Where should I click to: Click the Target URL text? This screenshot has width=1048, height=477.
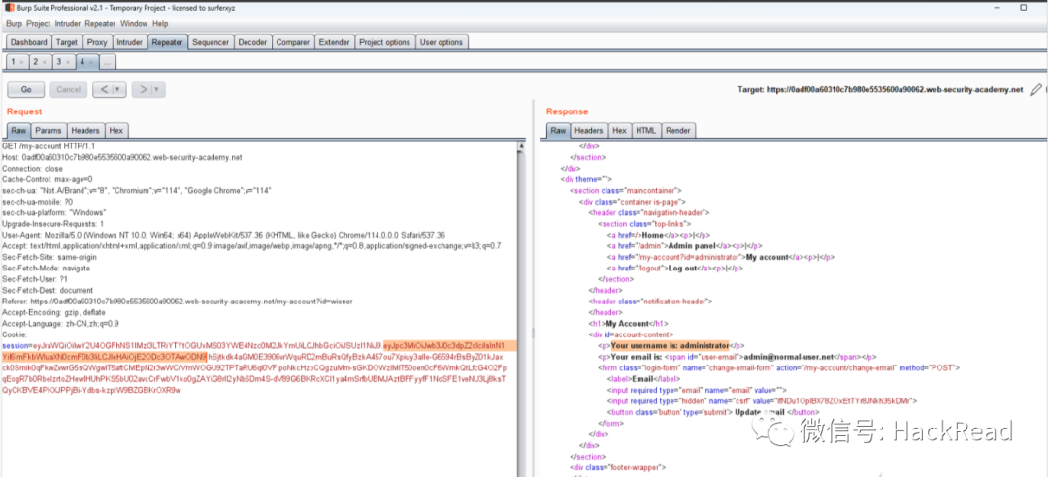tap(880, 89)
